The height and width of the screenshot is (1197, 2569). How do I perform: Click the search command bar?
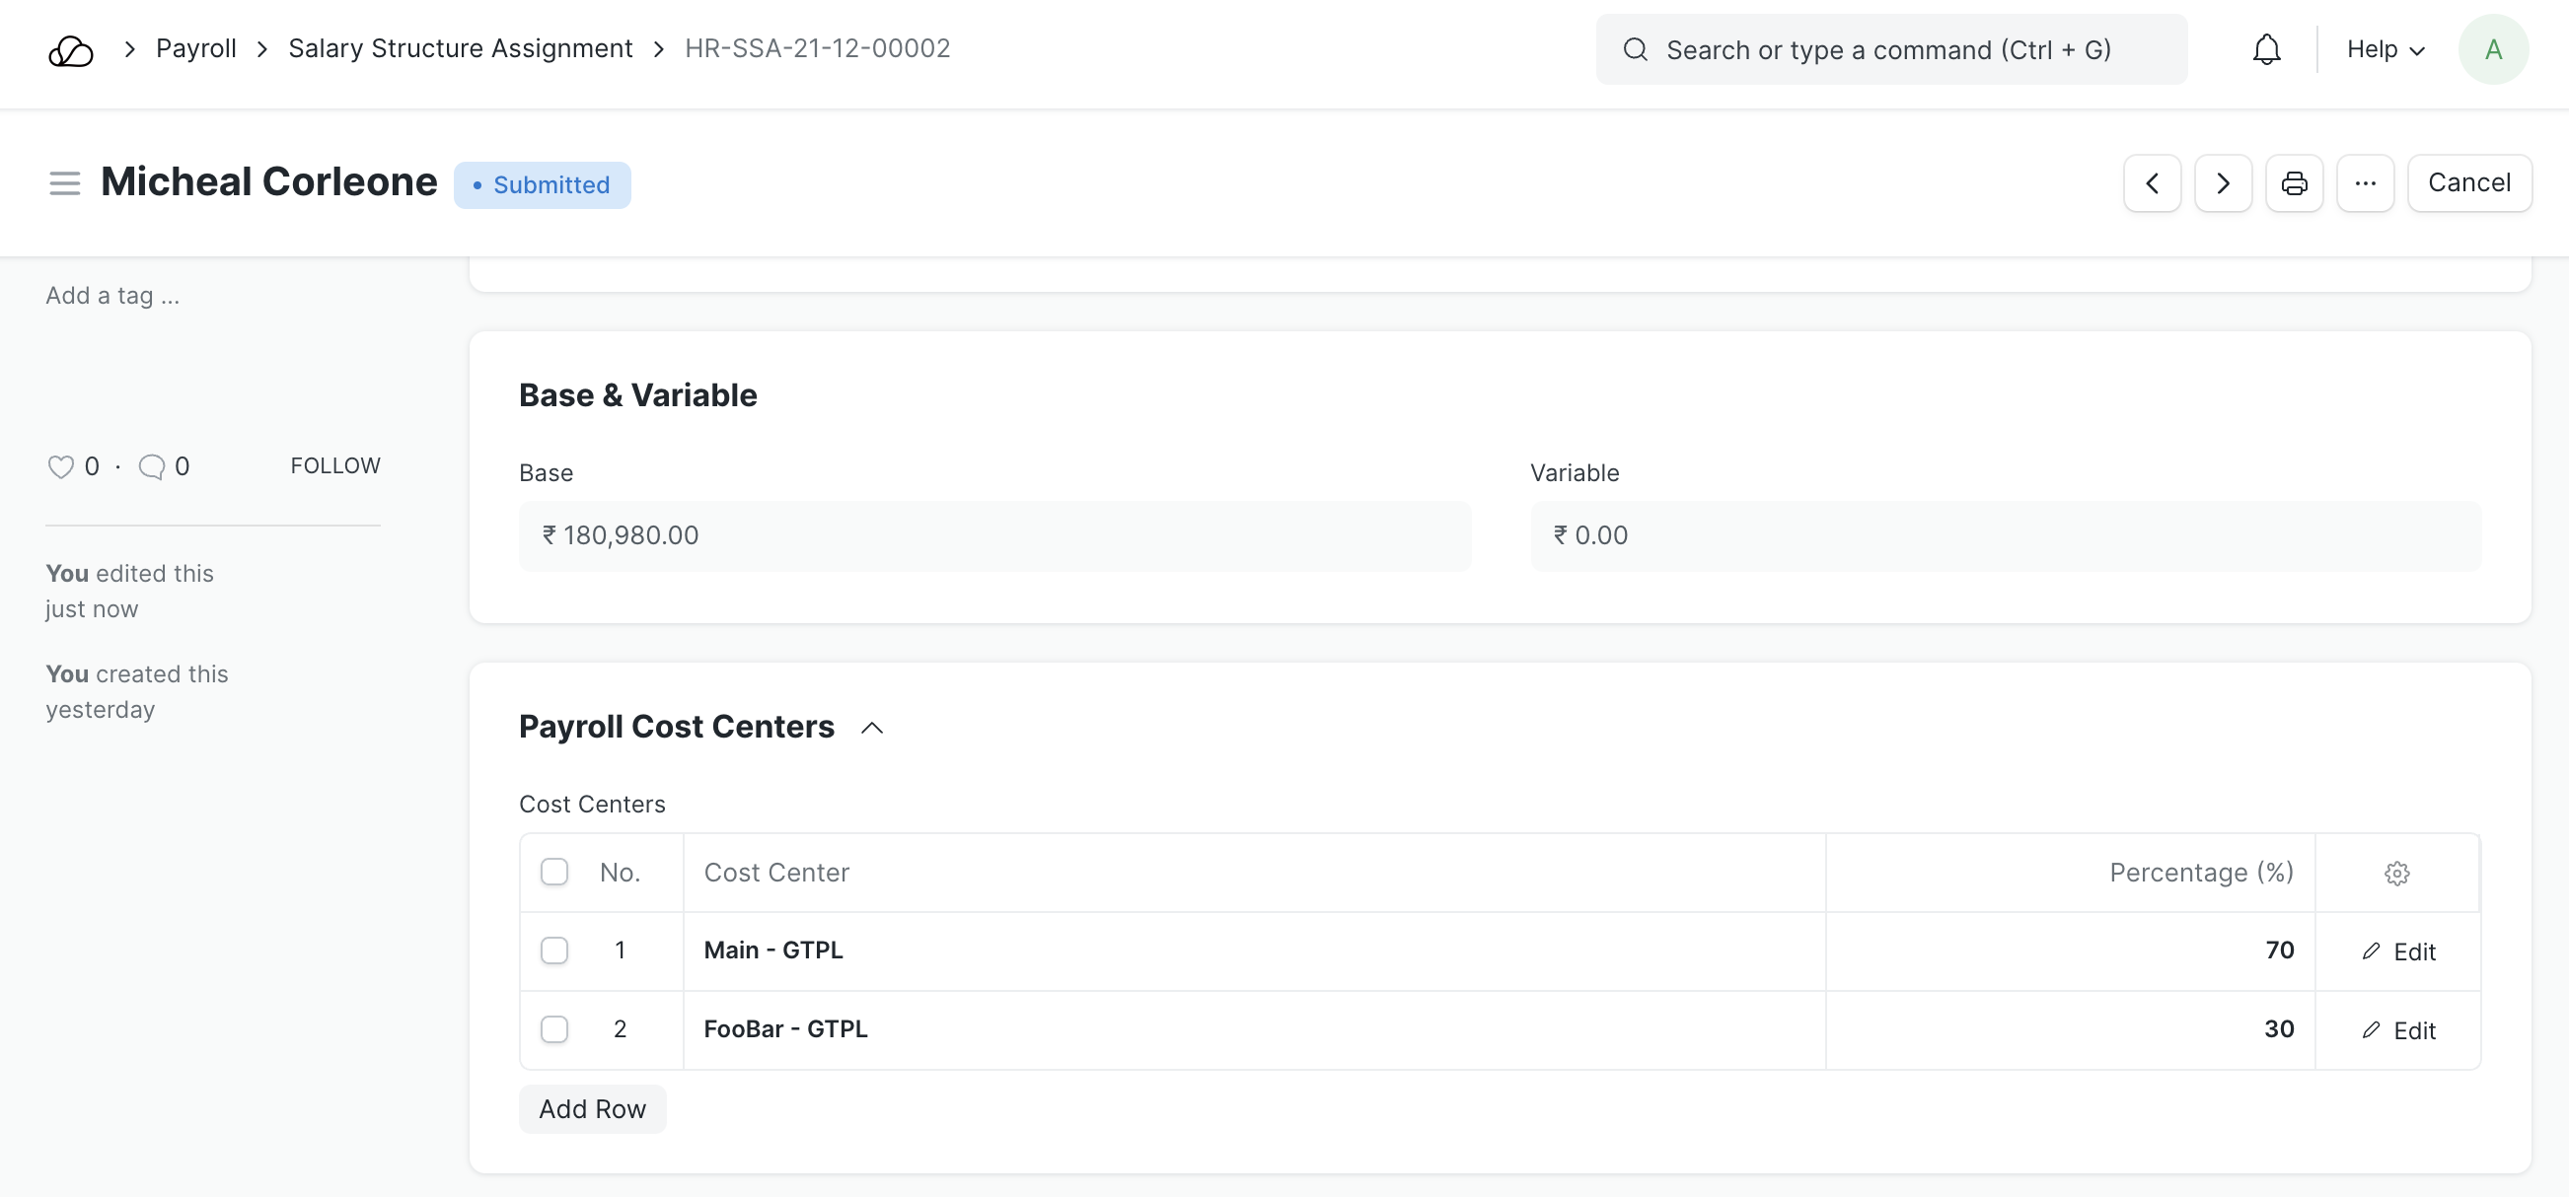[1890, 50]
